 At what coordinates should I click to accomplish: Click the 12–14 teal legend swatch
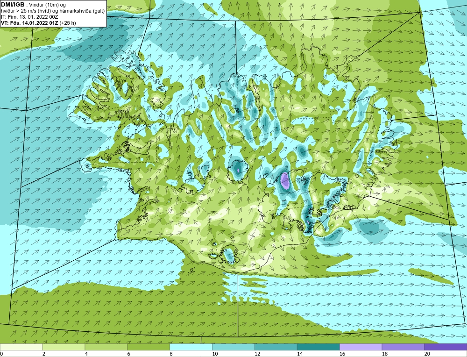point(276,347)
